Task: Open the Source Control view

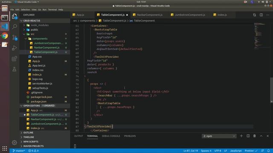Action: click(x=15, y=37)
